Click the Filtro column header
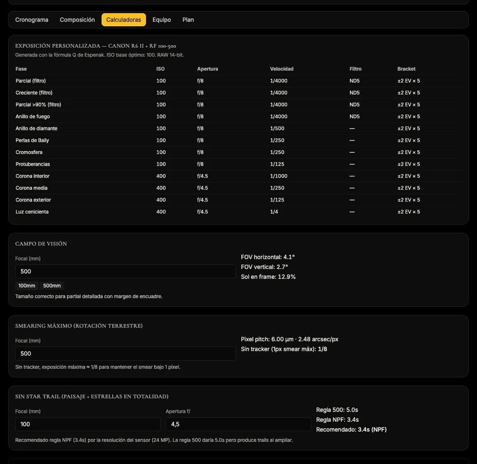The height and width of the screenshot is (464, 477). [x=355, y=69]
